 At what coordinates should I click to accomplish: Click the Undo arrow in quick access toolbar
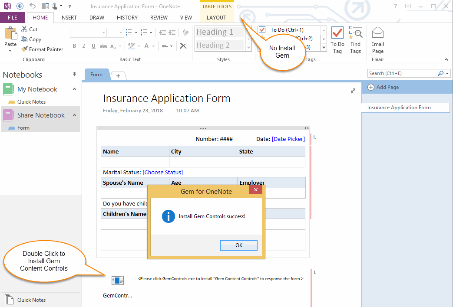(33, 6)
